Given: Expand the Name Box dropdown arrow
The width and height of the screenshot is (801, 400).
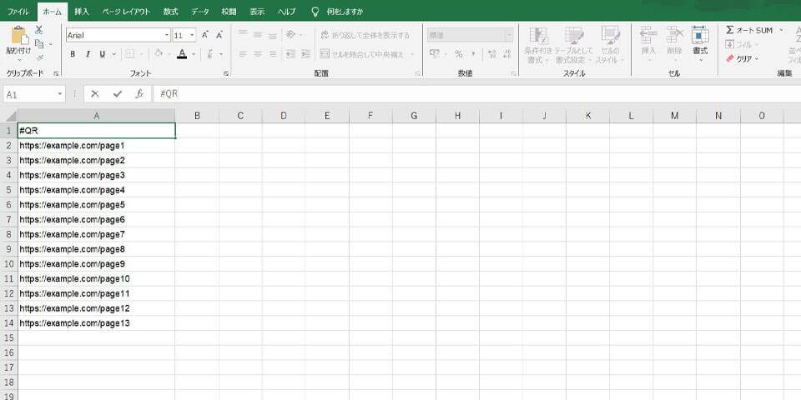Looking at the screenshot, I should (60, 94).
